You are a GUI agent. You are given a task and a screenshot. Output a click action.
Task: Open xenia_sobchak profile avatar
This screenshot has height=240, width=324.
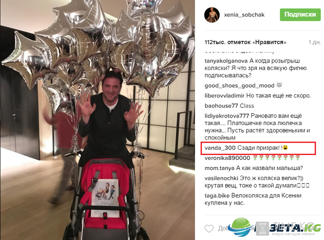(x=212, y=15)
